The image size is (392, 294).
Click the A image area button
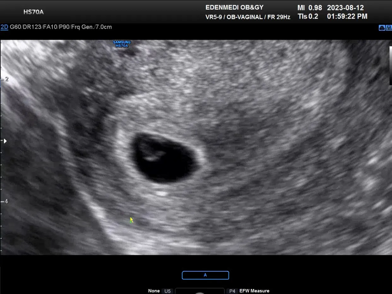pyautogui.click(x=205, y=275)
